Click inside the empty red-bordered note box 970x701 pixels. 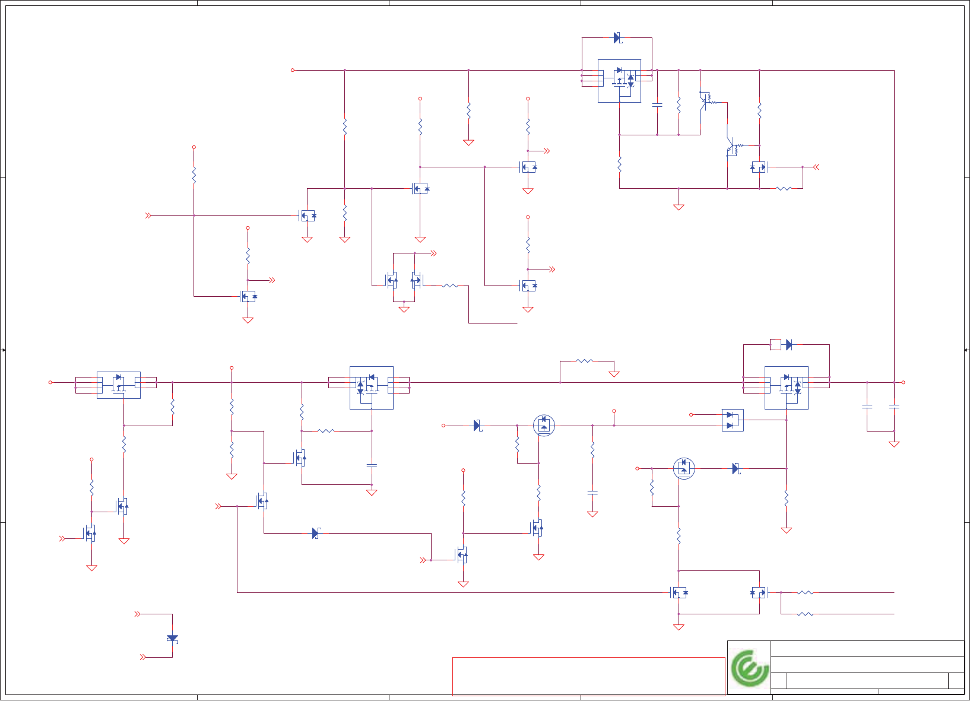588,676
